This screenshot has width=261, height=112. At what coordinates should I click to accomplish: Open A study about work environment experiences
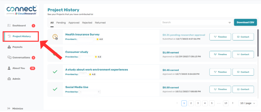pos(96,70)
